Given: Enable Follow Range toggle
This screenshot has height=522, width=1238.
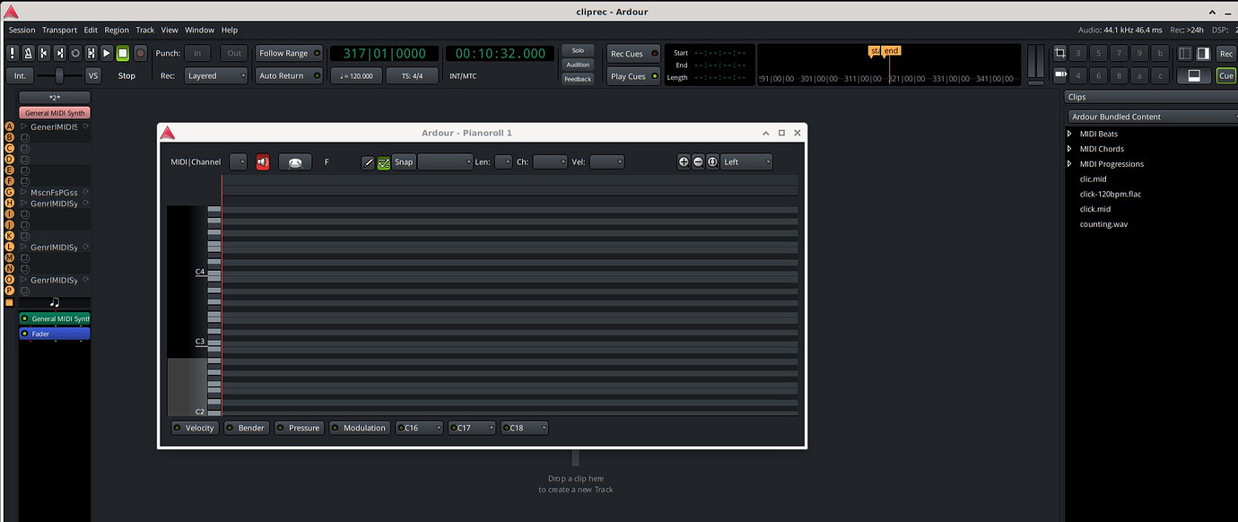Looking at the screenshot, I should (289, 53).
